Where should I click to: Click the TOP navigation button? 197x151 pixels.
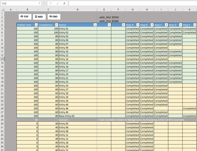tap(25, 17)
